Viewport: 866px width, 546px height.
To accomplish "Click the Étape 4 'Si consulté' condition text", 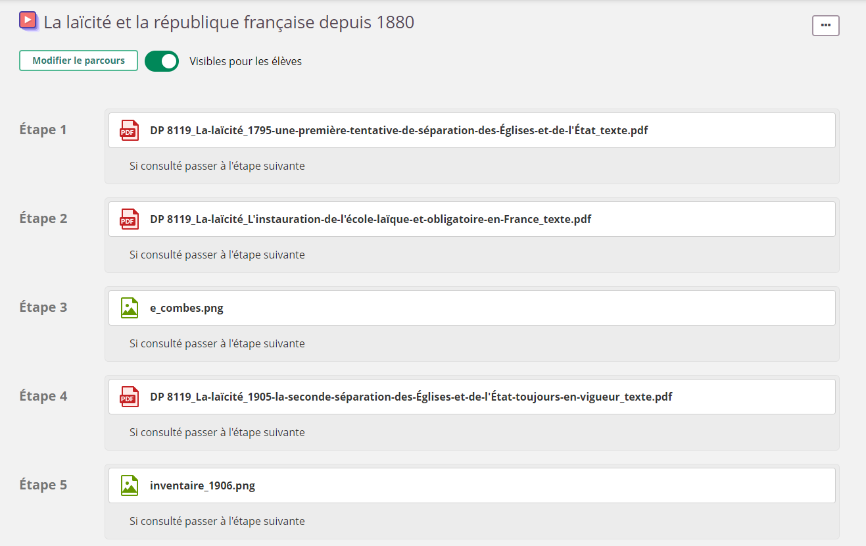I will [217, 432].
